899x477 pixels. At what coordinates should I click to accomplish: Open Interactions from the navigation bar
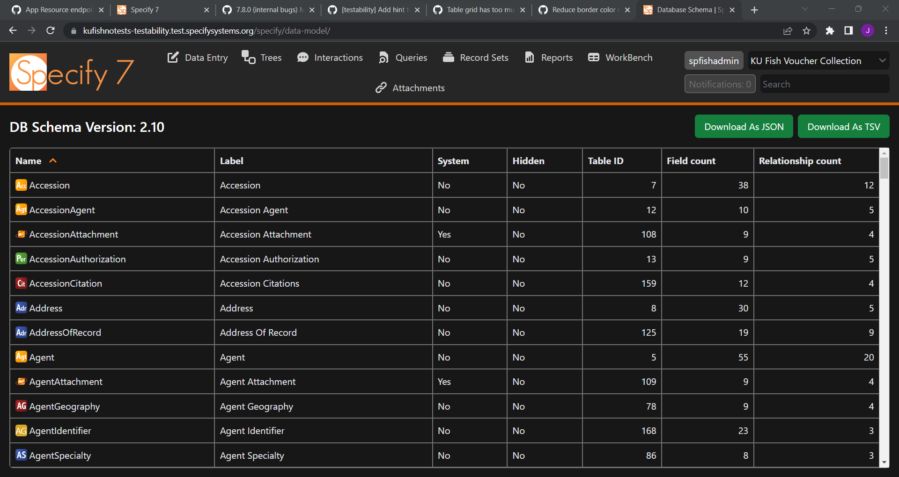[x=330, y=58]
